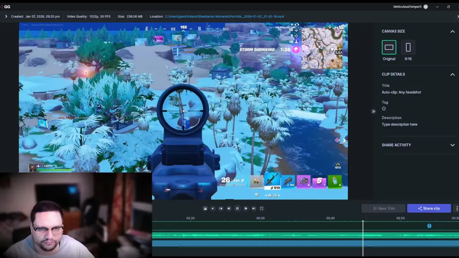Image resolution: width=459 pixels, height=258 pixels.
Task: Click the "Type description here" field
Action: click(399, 124)
